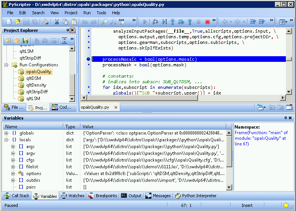Click the Value column header
The image size is (296, 211).
click(88, 127)
